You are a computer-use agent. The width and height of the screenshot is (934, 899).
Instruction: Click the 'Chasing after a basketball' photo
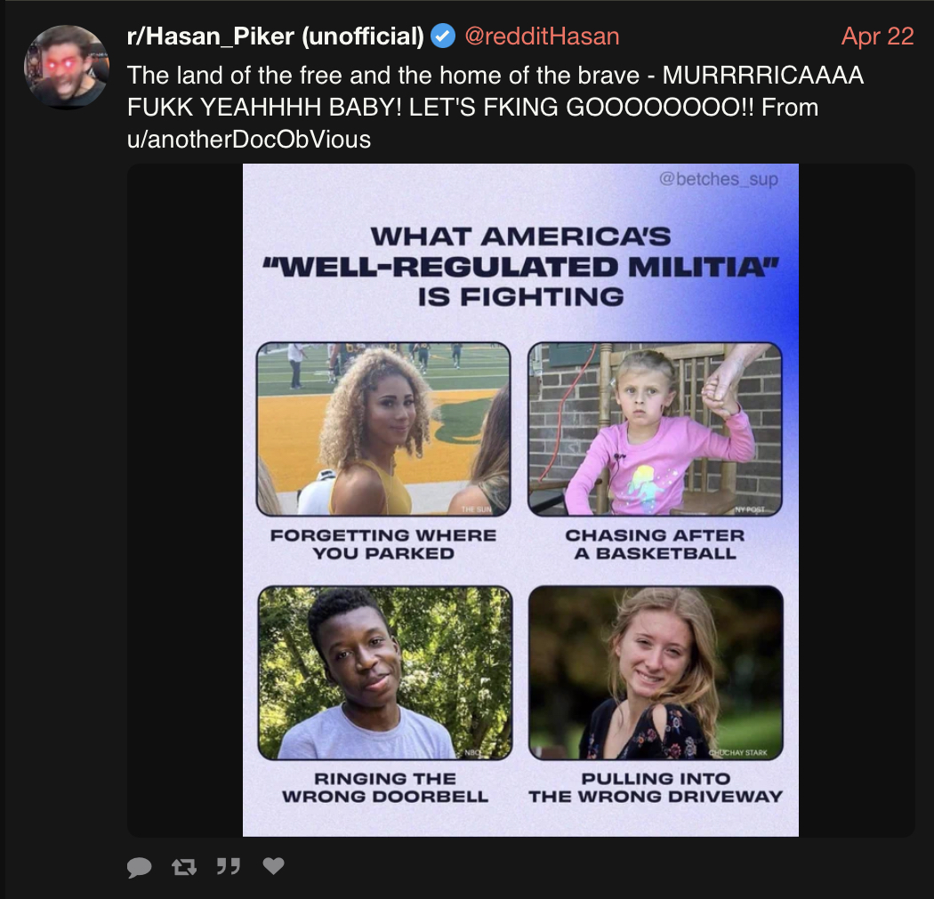click(655, 429)
